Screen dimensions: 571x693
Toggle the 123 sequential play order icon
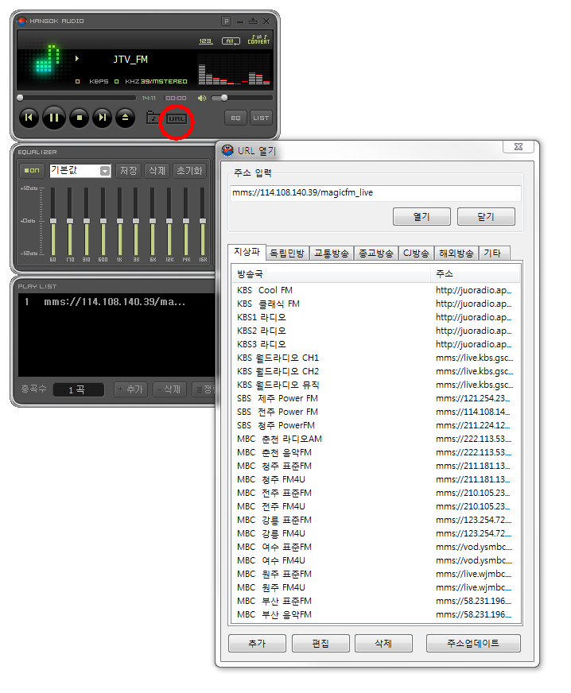pos(206,41)
